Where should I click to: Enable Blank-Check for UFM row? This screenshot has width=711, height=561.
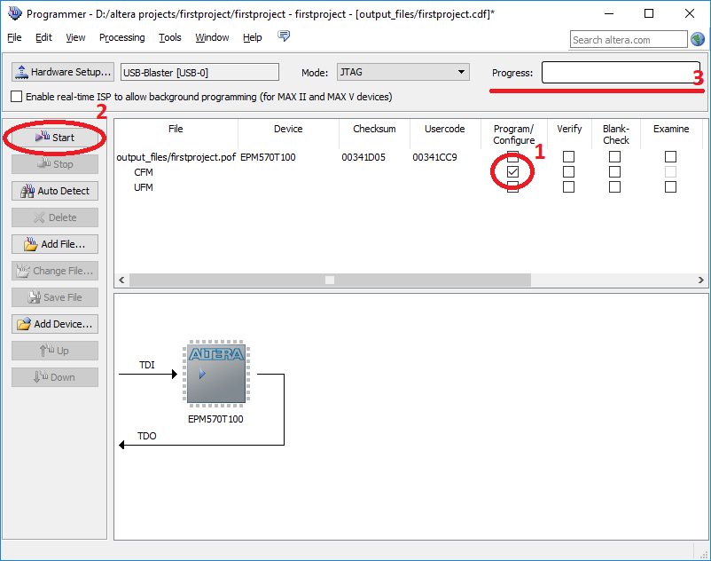[x=615, y=187]
